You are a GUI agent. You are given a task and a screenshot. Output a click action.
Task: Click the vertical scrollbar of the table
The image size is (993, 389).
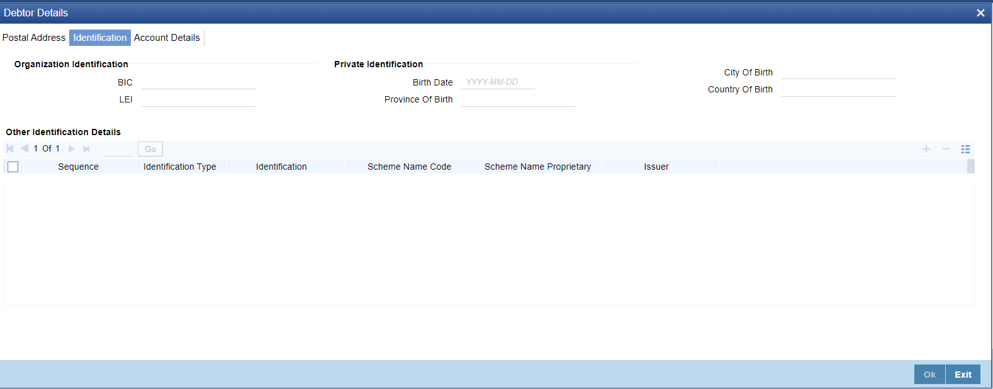coord(971,167)
